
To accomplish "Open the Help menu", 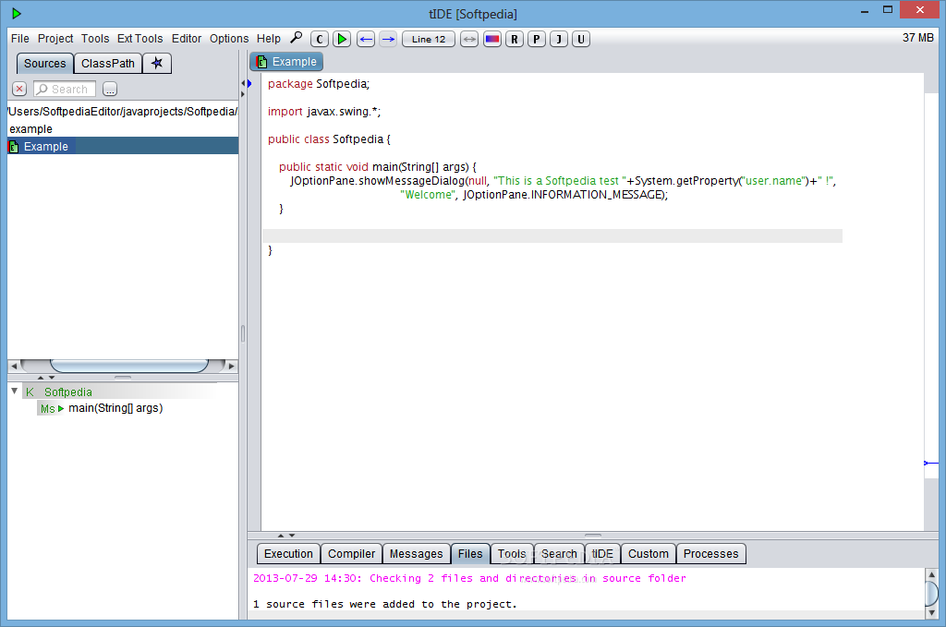I will tap(269, 39).
